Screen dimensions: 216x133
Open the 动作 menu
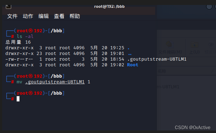28,16
